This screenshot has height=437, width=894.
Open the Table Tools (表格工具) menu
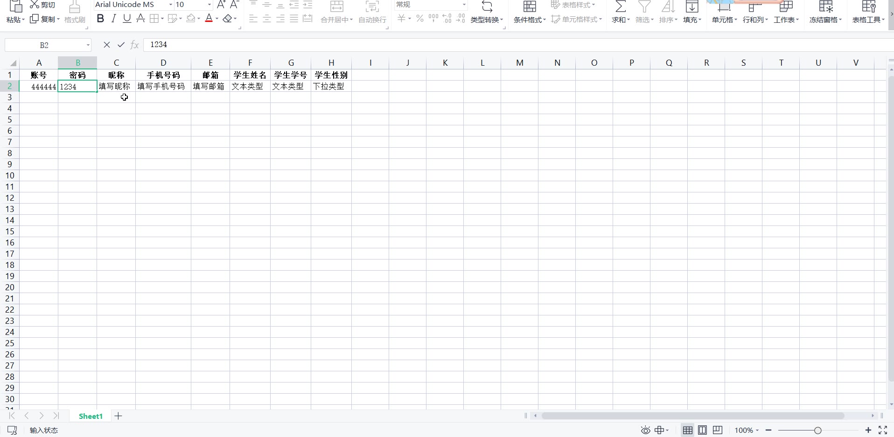pos(868,13)
